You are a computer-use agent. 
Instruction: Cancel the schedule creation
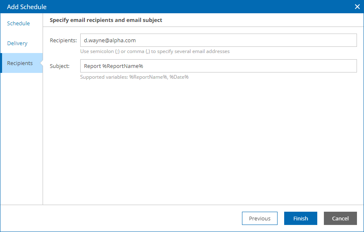coord(340,218)
